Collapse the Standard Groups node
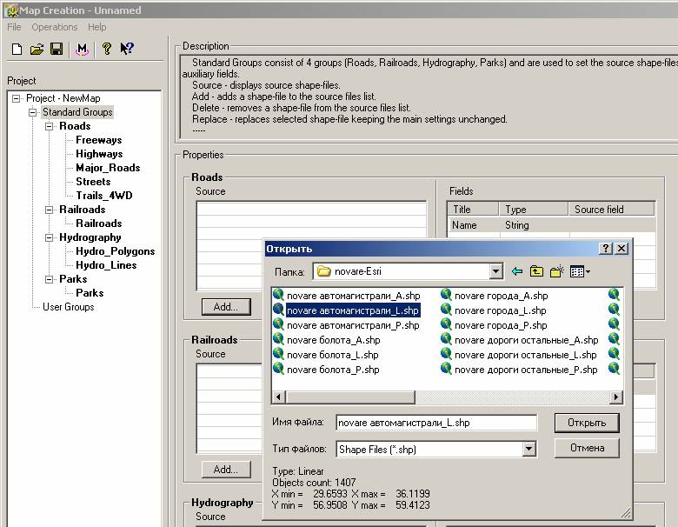Screen dimensions: 678x527 [x=32, y=112]
